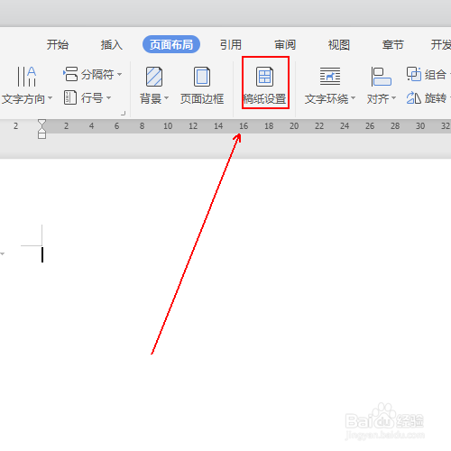Click the 文字环绕 text wrap icon
This screenshot has width=451, height=451.
pyautogui.click(x=330, y=77)
